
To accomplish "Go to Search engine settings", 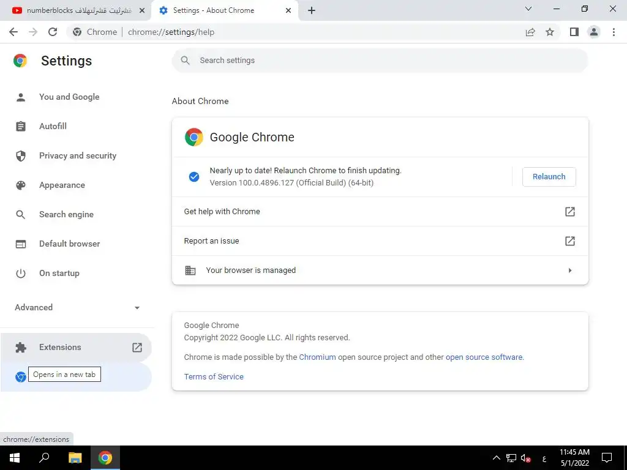I will pos(76,214).
